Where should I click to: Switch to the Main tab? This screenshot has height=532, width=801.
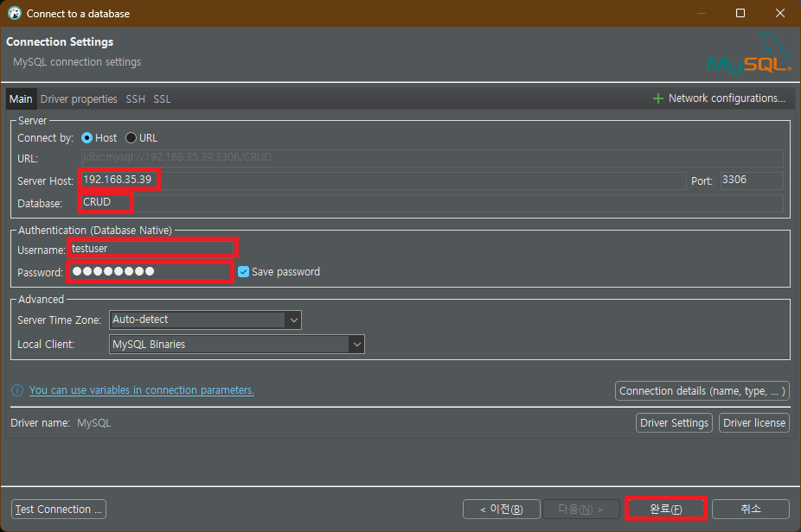21,99
